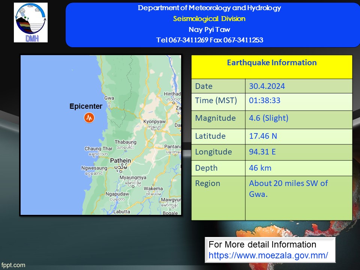The width and height of the screenshot is (360, 270).
Task: Click 'For More detail Information' text
Action: tap(262, 244)
